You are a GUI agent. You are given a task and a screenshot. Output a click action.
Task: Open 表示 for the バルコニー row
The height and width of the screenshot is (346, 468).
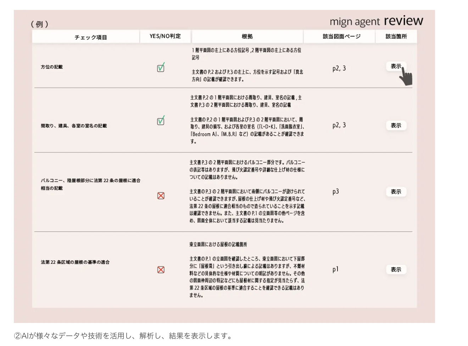396,192
